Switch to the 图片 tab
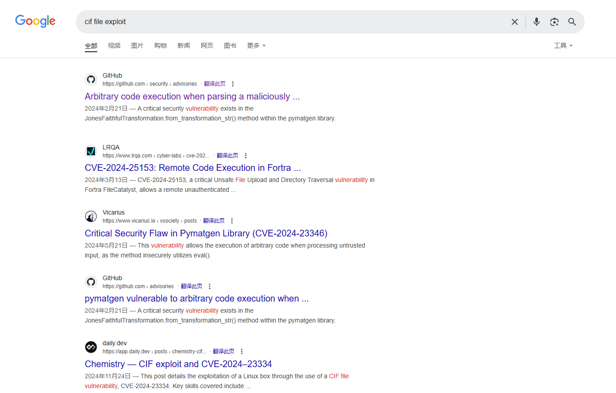The width and height of the screenshot is (616, 393). click(x=137, y=46)
